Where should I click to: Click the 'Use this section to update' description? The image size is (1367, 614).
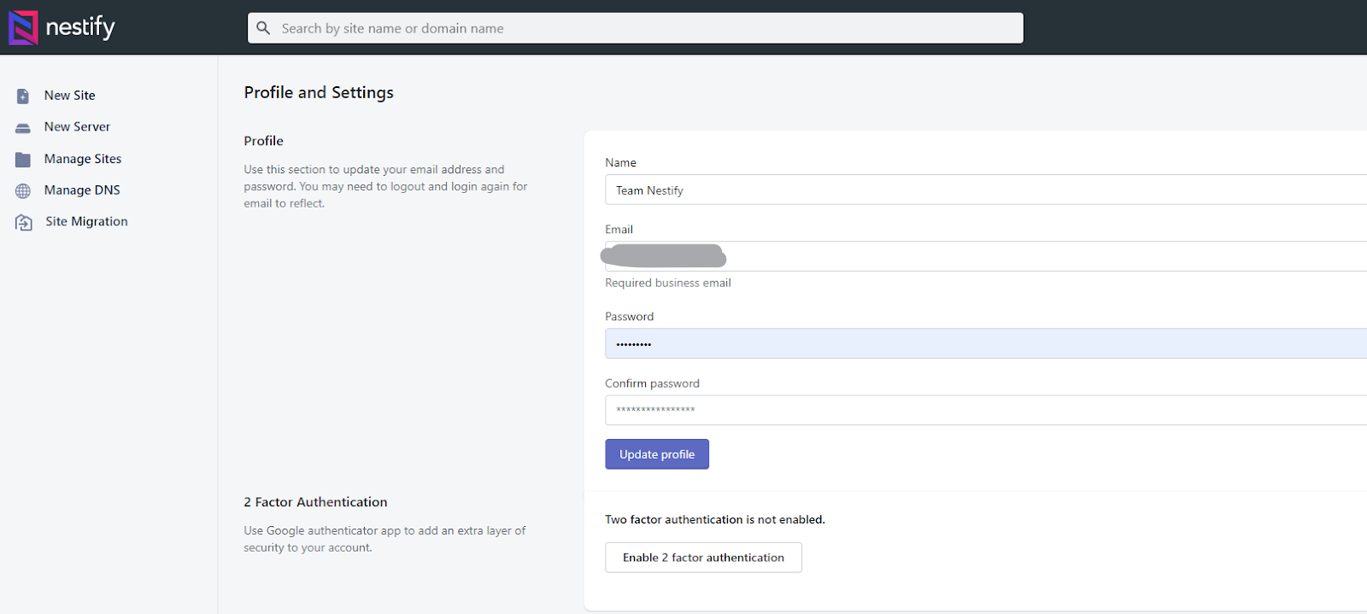[385, 186]
